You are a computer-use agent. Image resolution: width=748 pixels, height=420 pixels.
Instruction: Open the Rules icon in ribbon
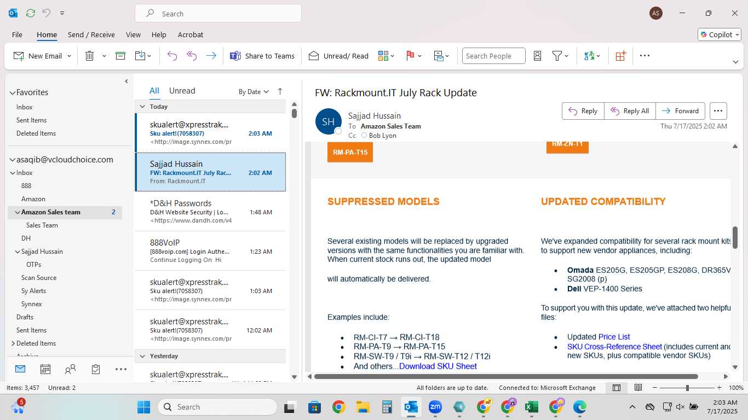[x=439, y=56]
